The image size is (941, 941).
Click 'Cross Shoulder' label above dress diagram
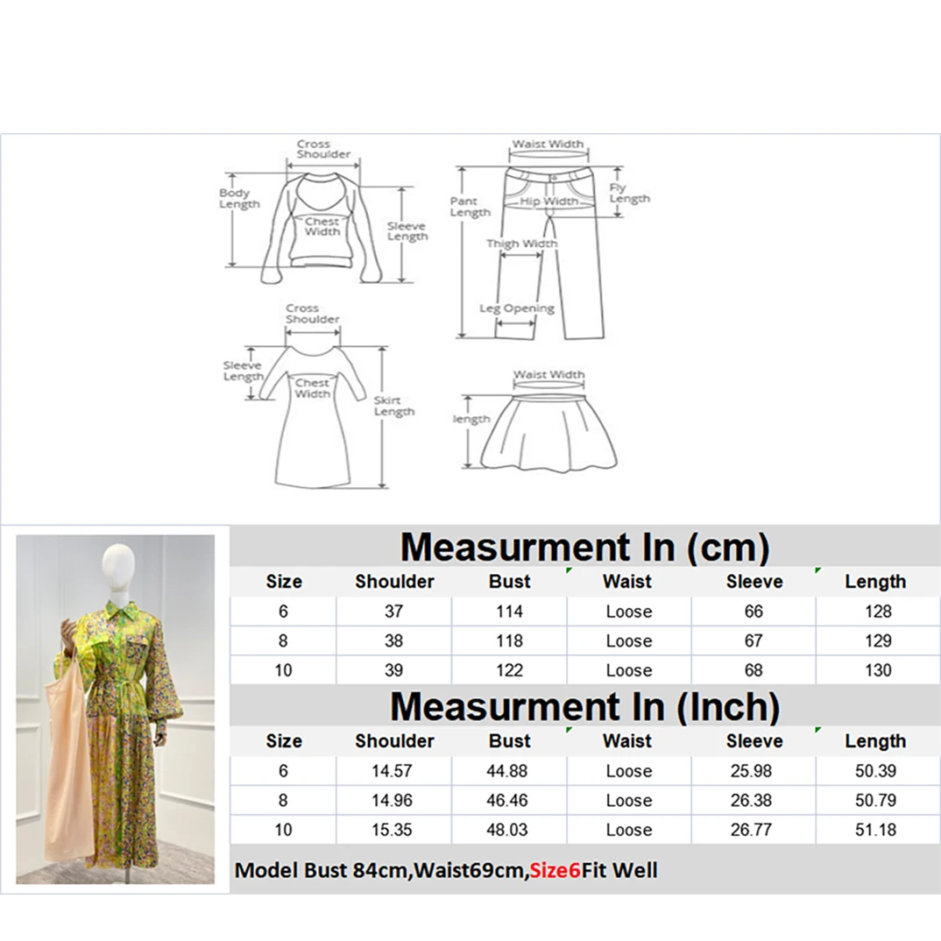point(312,314)
